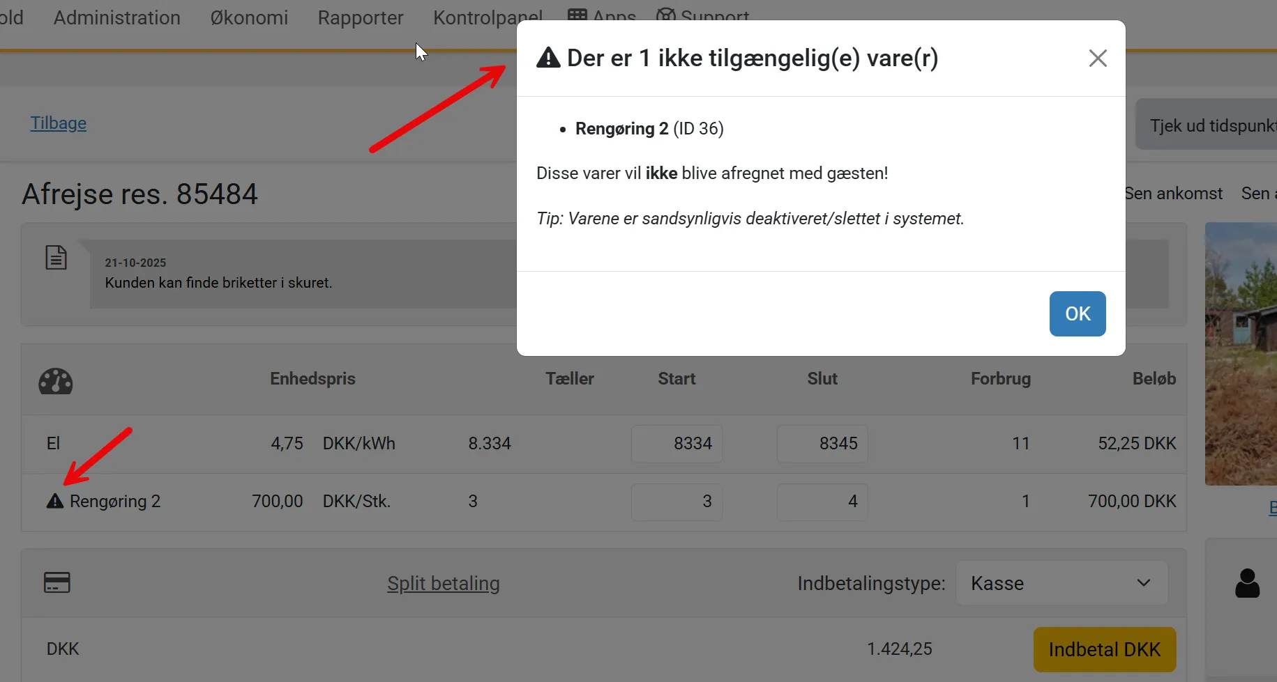Screen dimensions: 1277x682
Task: Click the Support lifebuoy icon
Action: pos(665,13)
